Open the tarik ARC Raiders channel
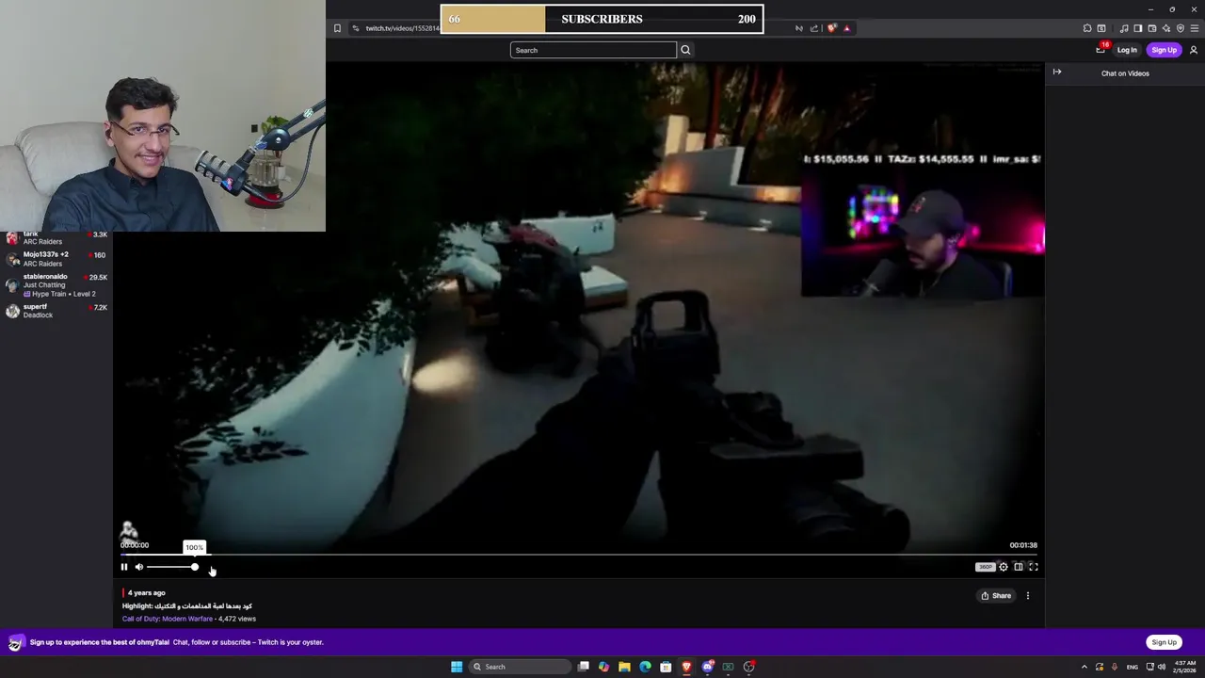This screenshot has width=1205, height=678. [56, 237]
